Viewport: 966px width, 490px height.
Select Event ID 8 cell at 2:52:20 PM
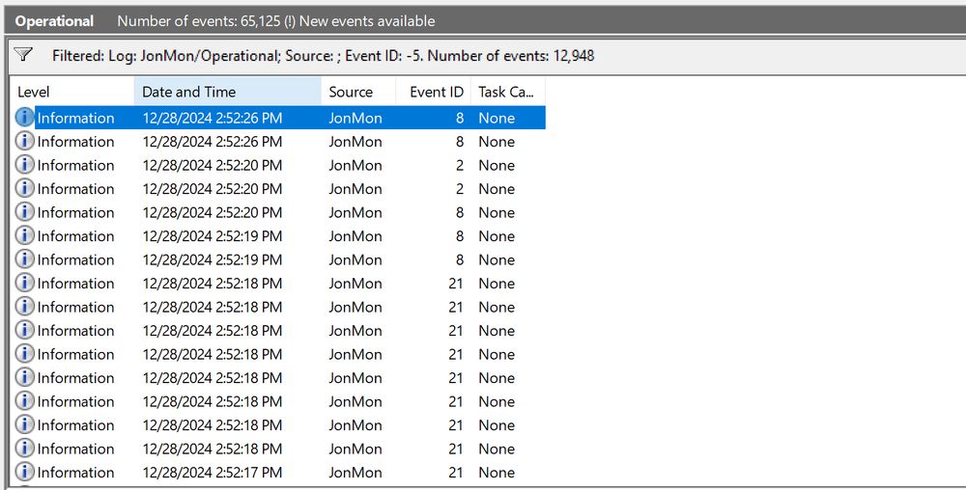(460, 213)
